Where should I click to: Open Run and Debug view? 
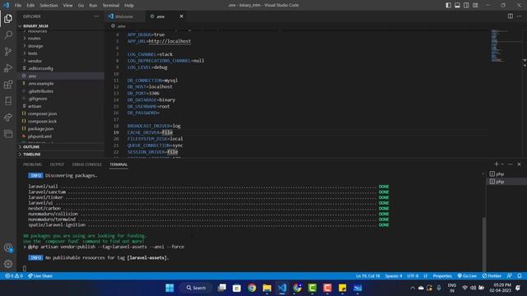tap(8, 67)
